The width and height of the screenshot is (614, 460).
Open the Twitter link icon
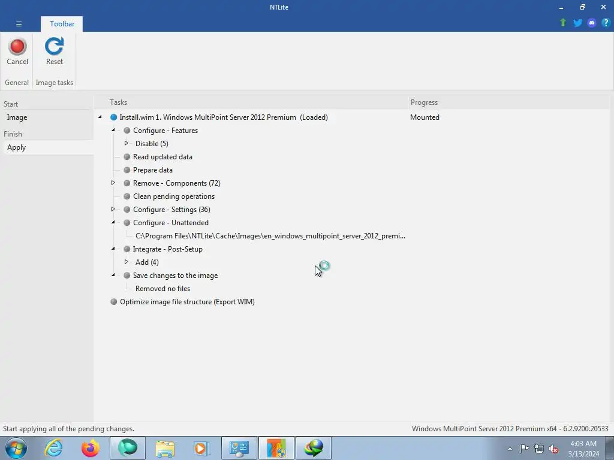tap(577, 23)
